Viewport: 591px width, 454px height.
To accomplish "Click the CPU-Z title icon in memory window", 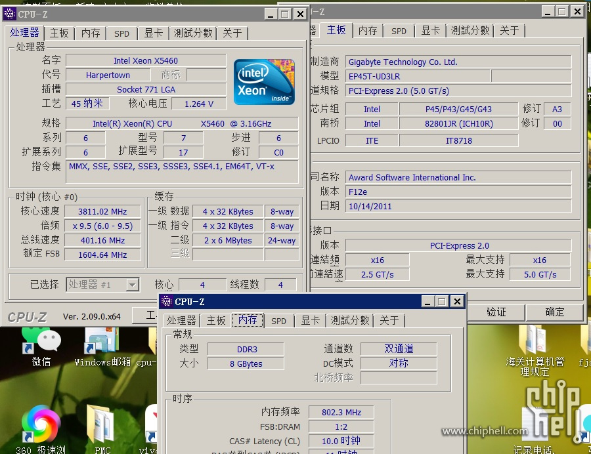I will pos(166,301).
